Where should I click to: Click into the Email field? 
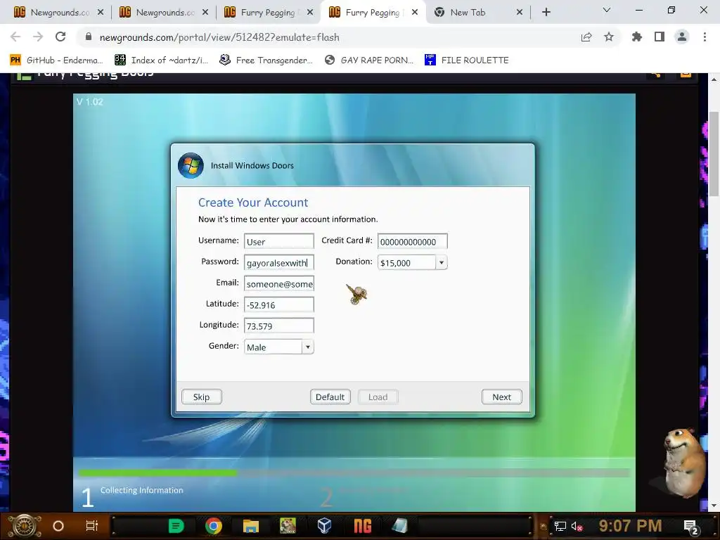point(278,284)
